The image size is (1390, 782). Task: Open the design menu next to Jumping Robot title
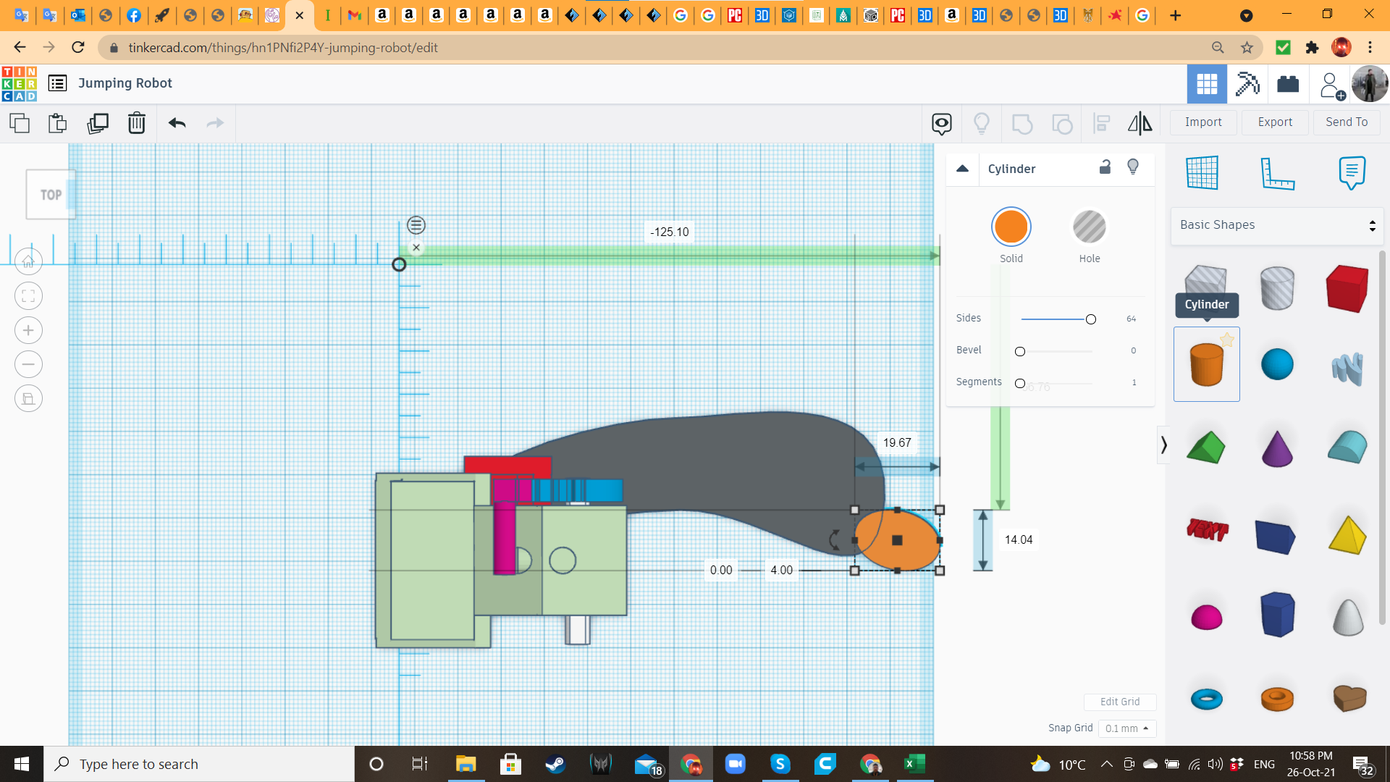[56, 83]
